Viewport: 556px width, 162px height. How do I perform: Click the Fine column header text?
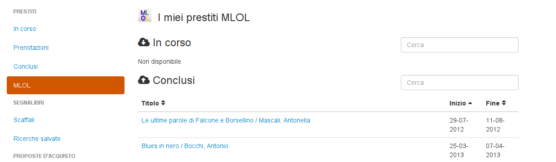(493, 103)
